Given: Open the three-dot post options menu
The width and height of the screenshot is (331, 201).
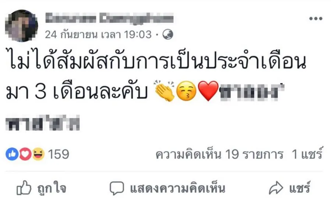Looking at the screenshot, I should (x=316, y=18).
